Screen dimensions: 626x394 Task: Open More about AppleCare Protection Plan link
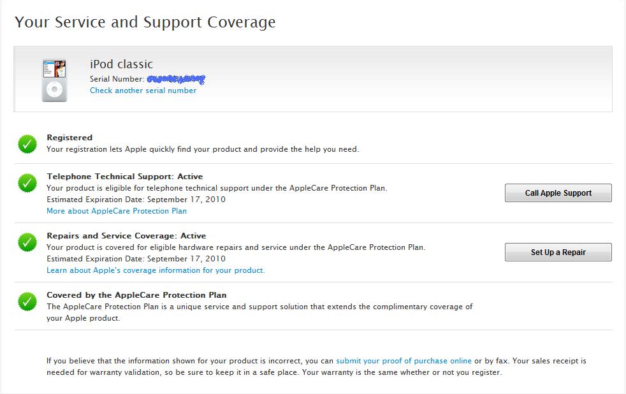pos(117,211)
